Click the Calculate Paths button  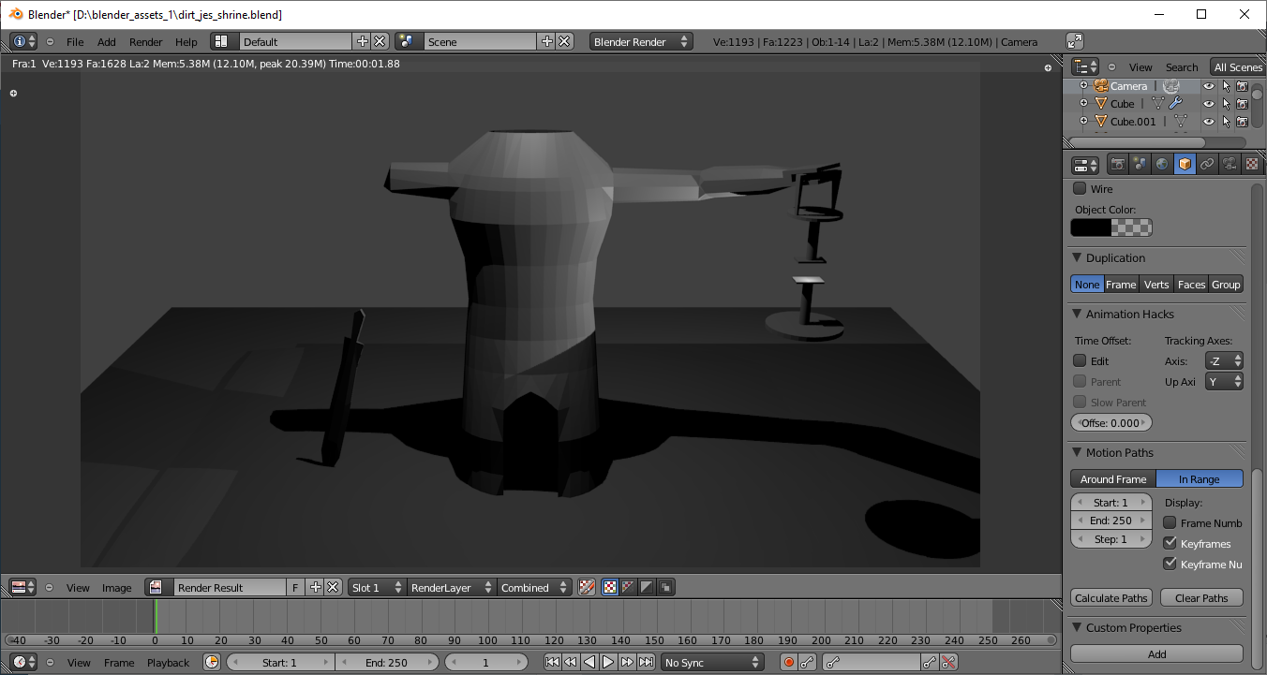tap(1110, 598)
